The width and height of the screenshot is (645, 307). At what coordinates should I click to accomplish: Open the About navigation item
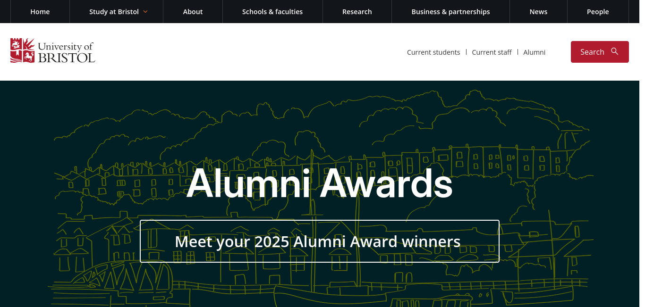pyautogui.click(x=193, y=11)
